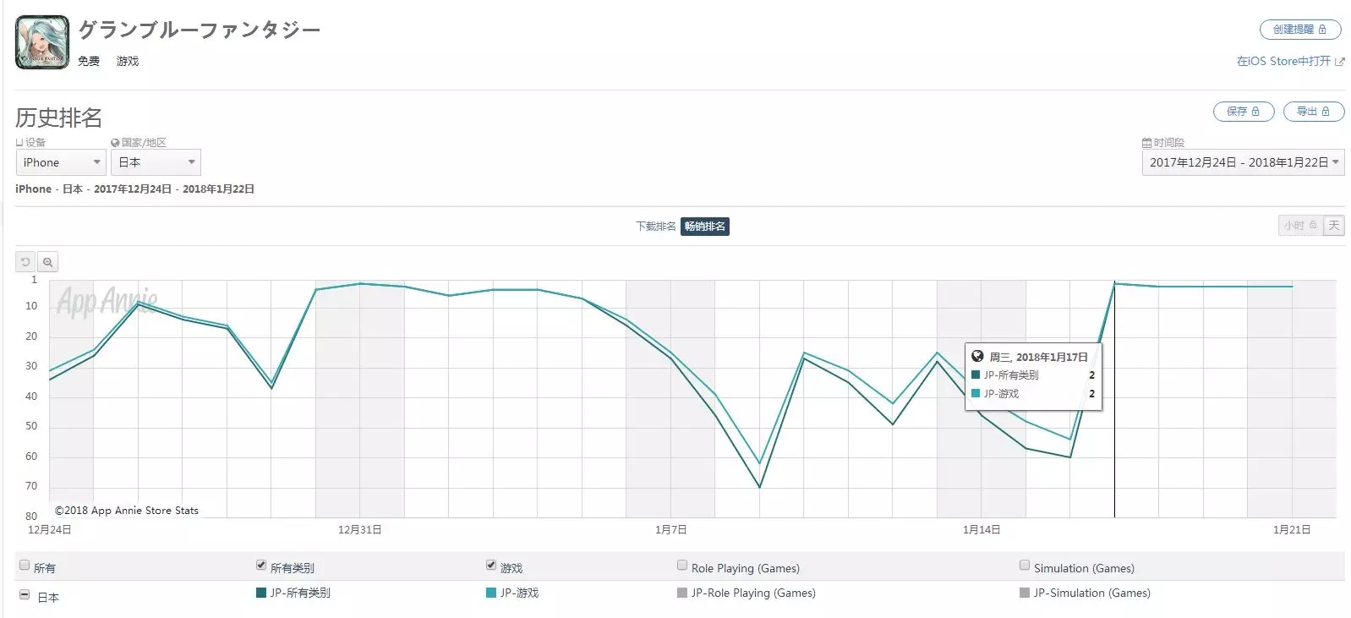Image resolution: width=1351 pixels, height=618 pixels.
Task: Collapse the 日本 row minus icon
Action: [25, 595]
